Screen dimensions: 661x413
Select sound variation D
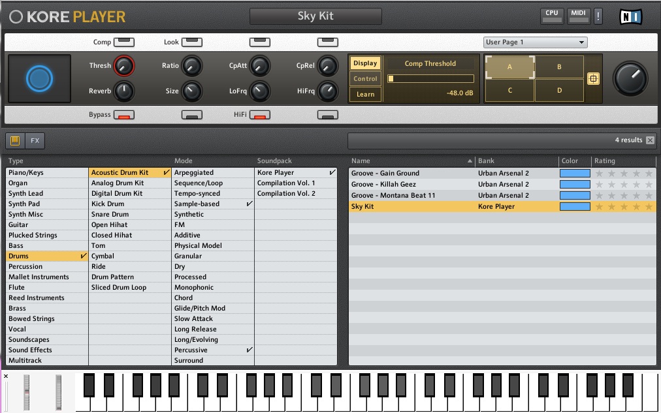tap(559, 90)
